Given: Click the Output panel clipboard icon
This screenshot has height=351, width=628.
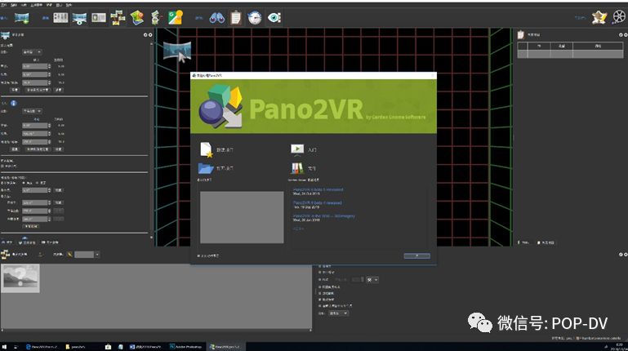Looking at the screenshot, I should 521,35.
